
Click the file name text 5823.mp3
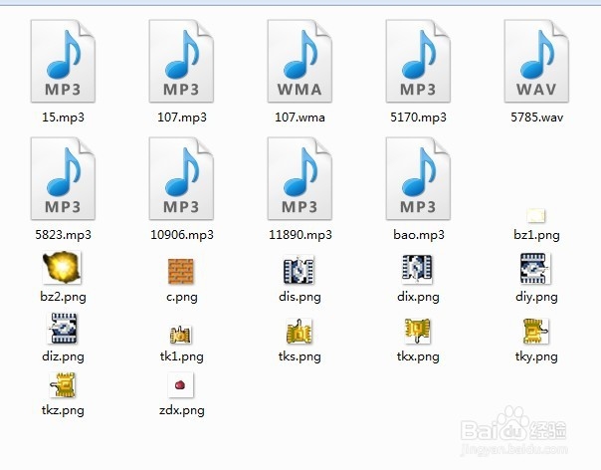click(64, 234)
